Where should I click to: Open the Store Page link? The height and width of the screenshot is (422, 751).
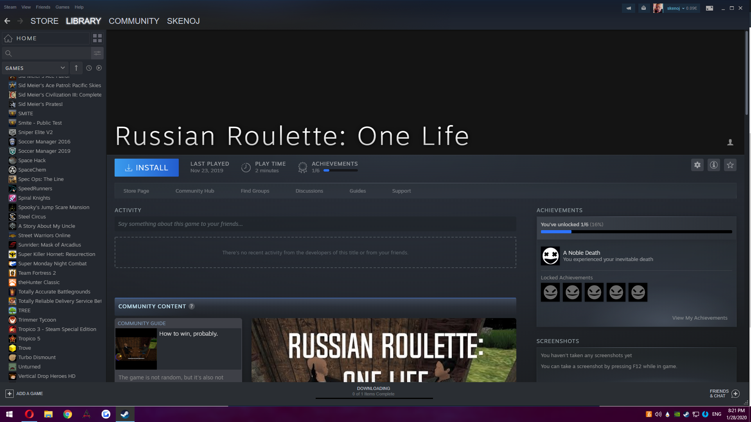(136, 191)
